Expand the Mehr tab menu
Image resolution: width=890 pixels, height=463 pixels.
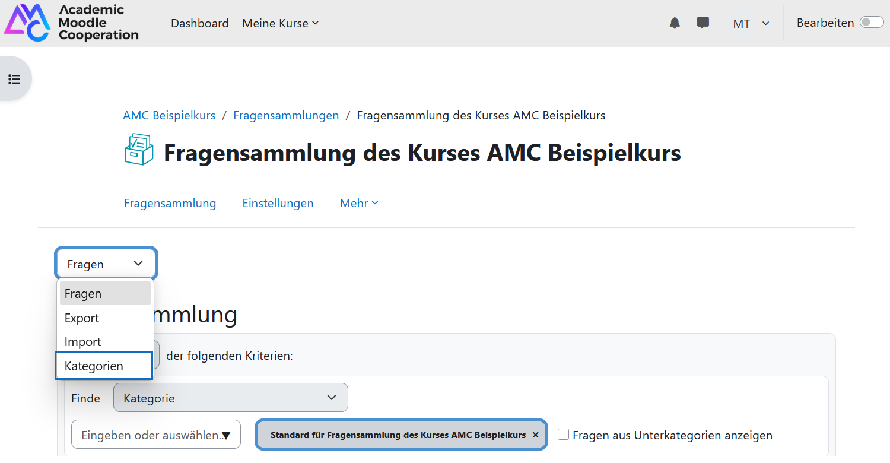click(359, 203)
